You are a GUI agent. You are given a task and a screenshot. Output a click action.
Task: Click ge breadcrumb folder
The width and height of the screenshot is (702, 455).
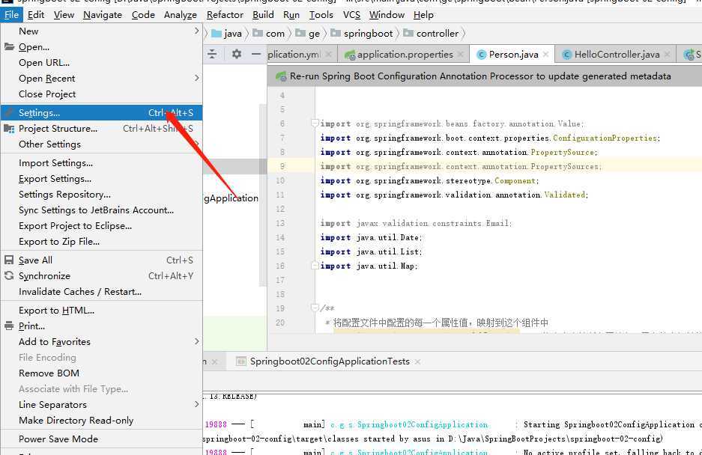click(x=308, y=34)
